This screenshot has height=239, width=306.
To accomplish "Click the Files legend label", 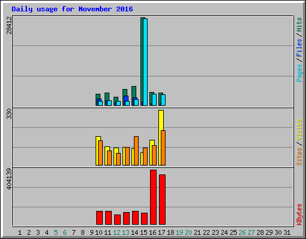I will point(299,48).
